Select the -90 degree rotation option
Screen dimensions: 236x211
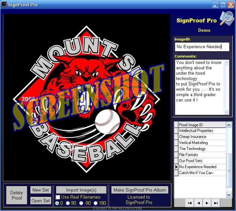(x=81, y=203)
